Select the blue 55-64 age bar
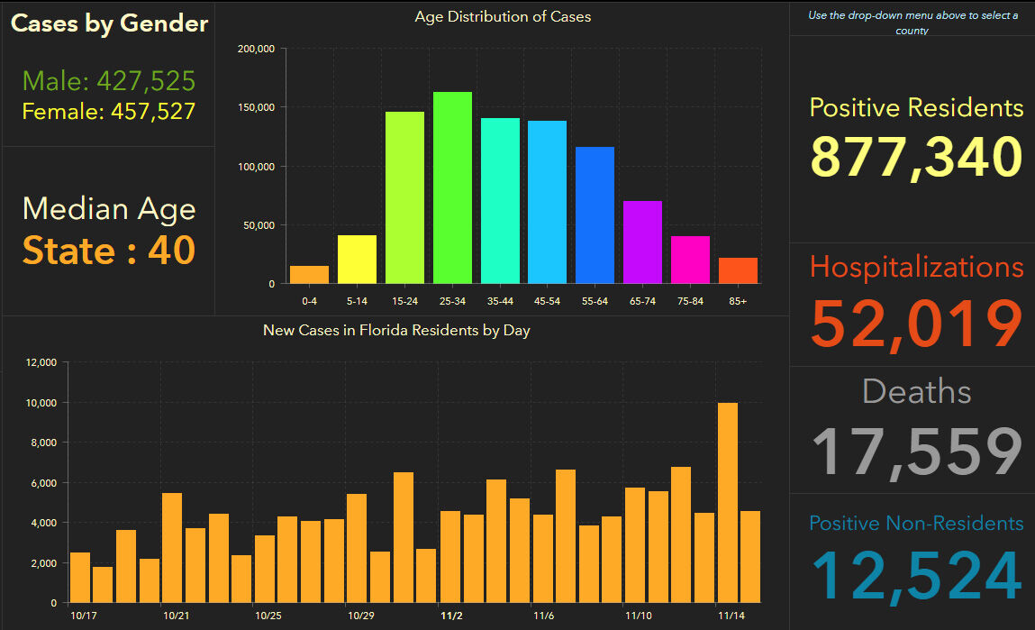Screen dimensions: 1035x630 (595, 215)
